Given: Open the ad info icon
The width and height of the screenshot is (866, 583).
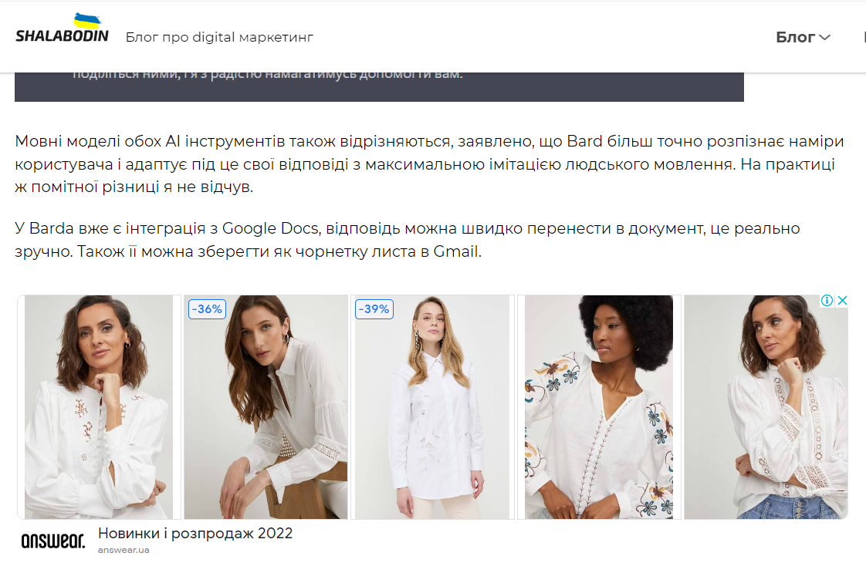Looking at the screenshot, I should point(827,300).
